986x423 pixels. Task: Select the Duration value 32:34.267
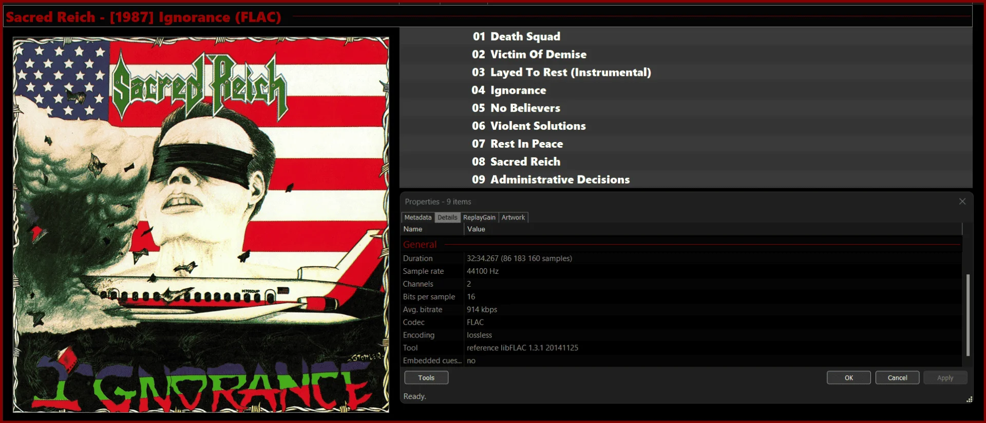click(519, 258)
